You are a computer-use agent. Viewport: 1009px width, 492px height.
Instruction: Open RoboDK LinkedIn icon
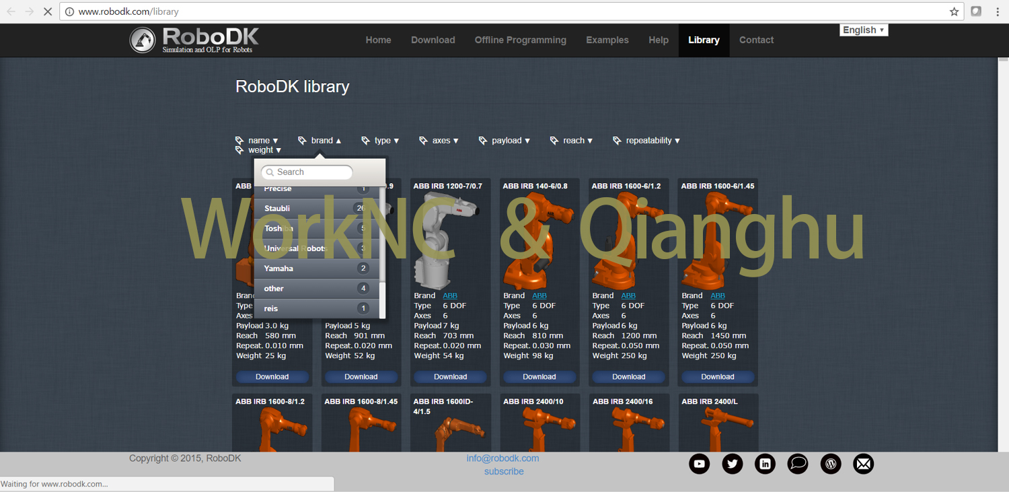[x=765, y=464]
